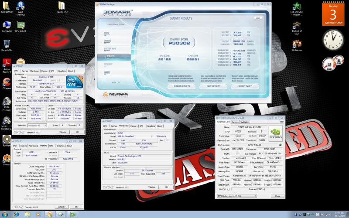Open Windows Media Player taskbar icon
The height and width of the screenshot is (218, 349).
click(38, 215)
